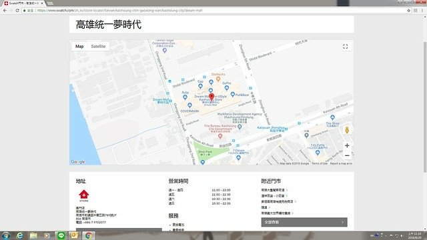Open Outlook from the taskbar
This screenshot has width=427, height=240.
point(74,235)
